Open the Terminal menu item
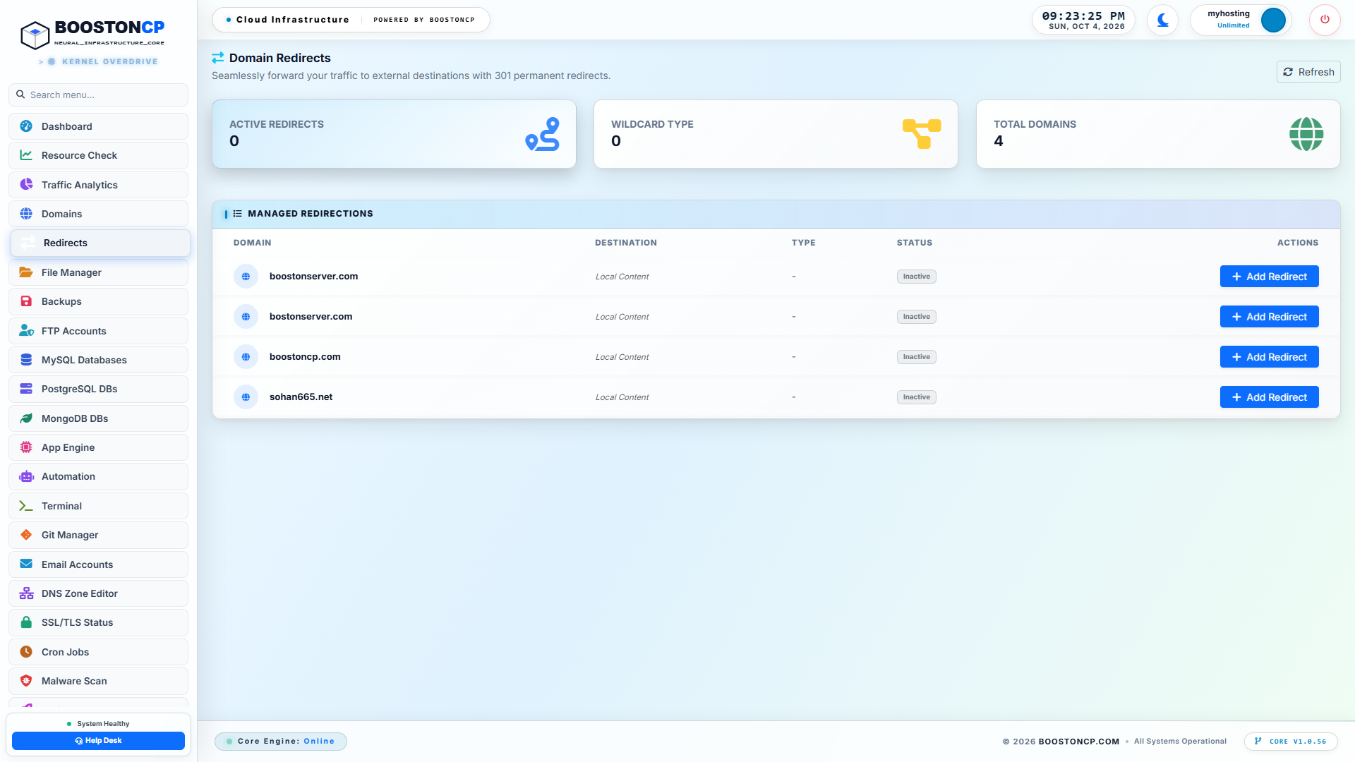Viewport: 1355px width, 762px height. click(99, 506)
